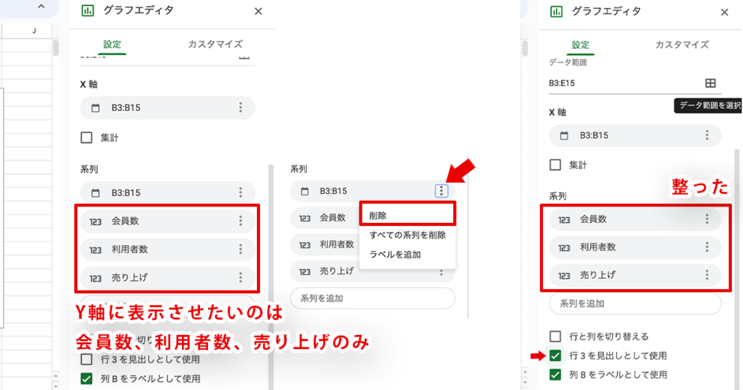Open the 売り上げ three-dot menu in the left chart editor
This screenshot has height=390, width=743.
[x=241, y=277]
